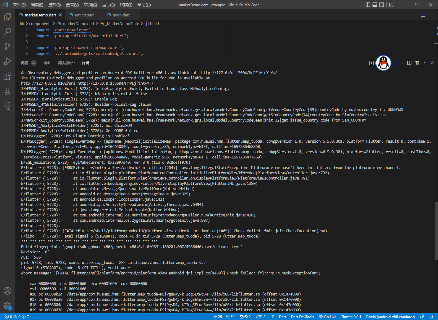Open the http://127.0.0.1:9102 DevTools link
Viewport: 438px width, 320px height.
click(87, 83)
